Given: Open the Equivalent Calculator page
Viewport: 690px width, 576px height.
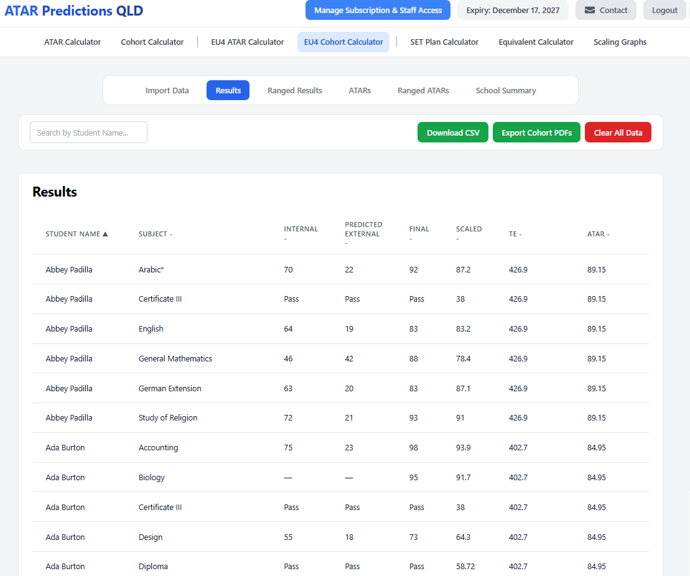Looking at the screenshot, I should [536, 42].
